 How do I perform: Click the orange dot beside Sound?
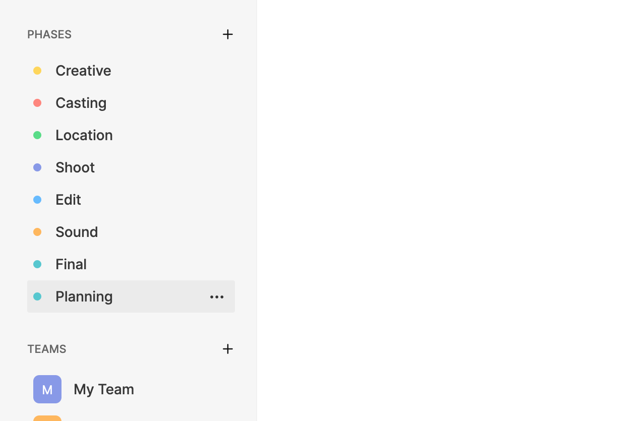click(x=37, y=232)
